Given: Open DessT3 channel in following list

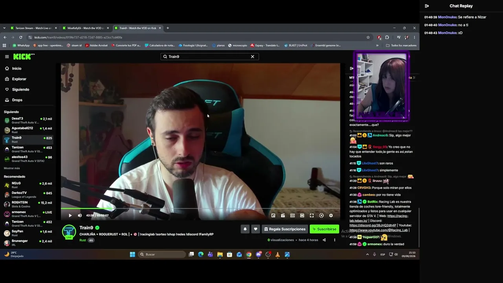Looking at the screenshot, I should coord(28,120).
